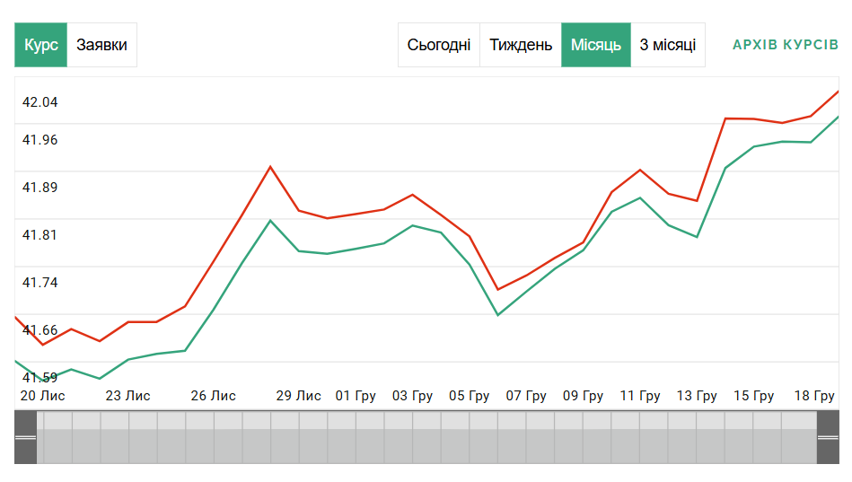Switch chart range to 3 місяці
Screen dimensions: 852x482
[x=668, y=45]
